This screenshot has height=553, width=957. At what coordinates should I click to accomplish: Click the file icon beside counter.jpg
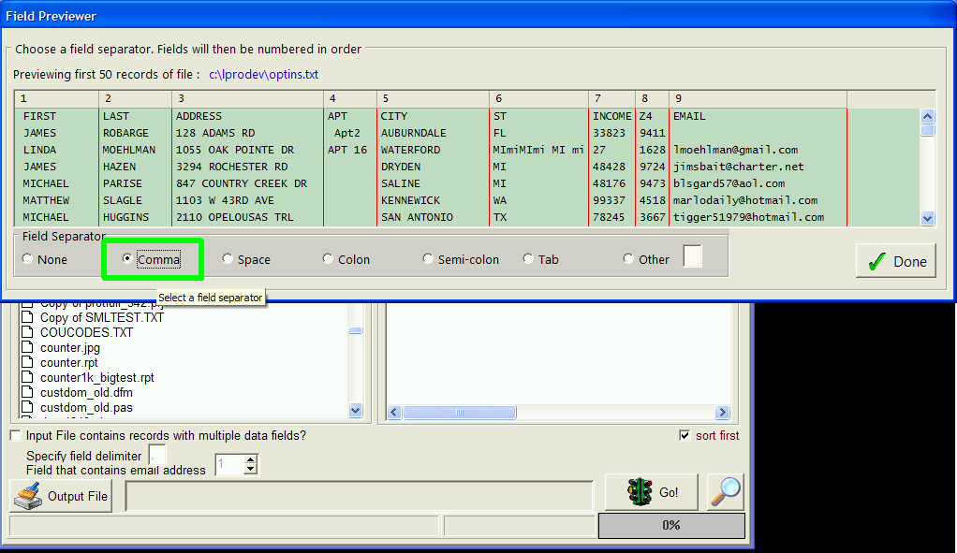(27, 347)
